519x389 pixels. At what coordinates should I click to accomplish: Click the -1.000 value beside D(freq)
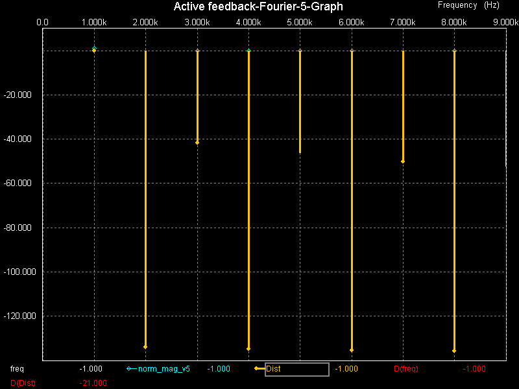(x=474, y=369)
